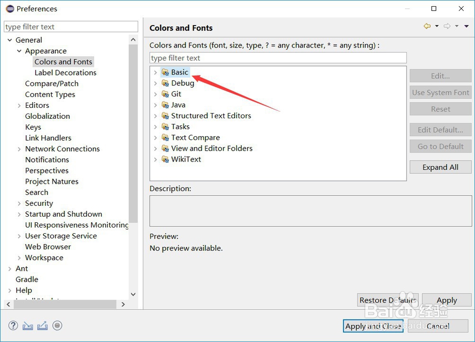Click the WikiText category folder icon

point(165,160)
